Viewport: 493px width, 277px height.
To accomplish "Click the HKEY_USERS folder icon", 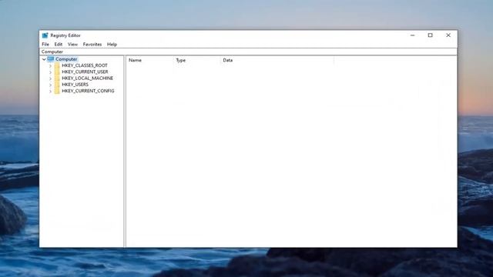I will pos(57,85).
